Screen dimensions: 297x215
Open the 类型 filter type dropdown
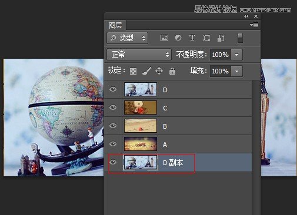(128, 38)
